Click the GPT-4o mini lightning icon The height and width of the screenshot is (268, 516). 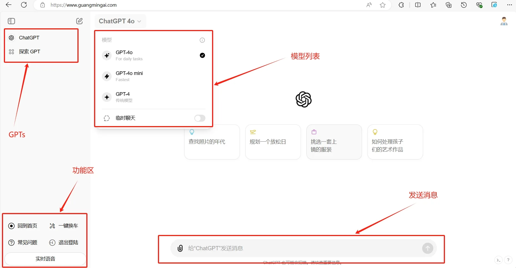click(x=107, y=76)
